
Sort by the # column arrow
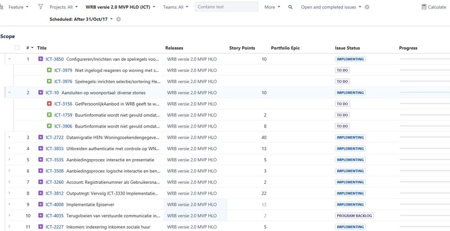point(32,48)
